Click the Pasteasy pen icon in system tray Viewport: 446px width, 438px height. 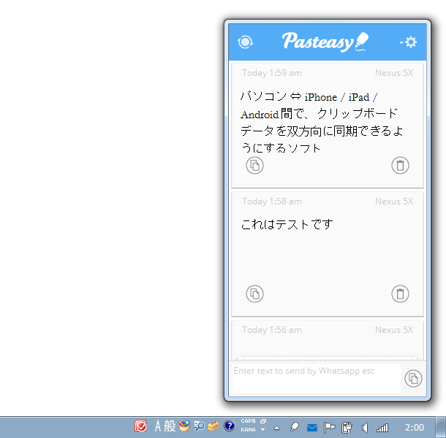coord(294,427)
